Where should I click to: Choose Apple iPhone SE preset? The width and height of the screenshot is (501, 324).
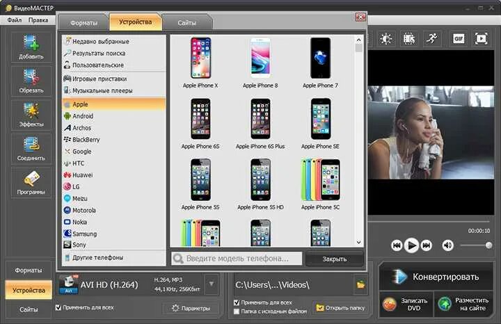pyautogui.click(x=320, y=124)
